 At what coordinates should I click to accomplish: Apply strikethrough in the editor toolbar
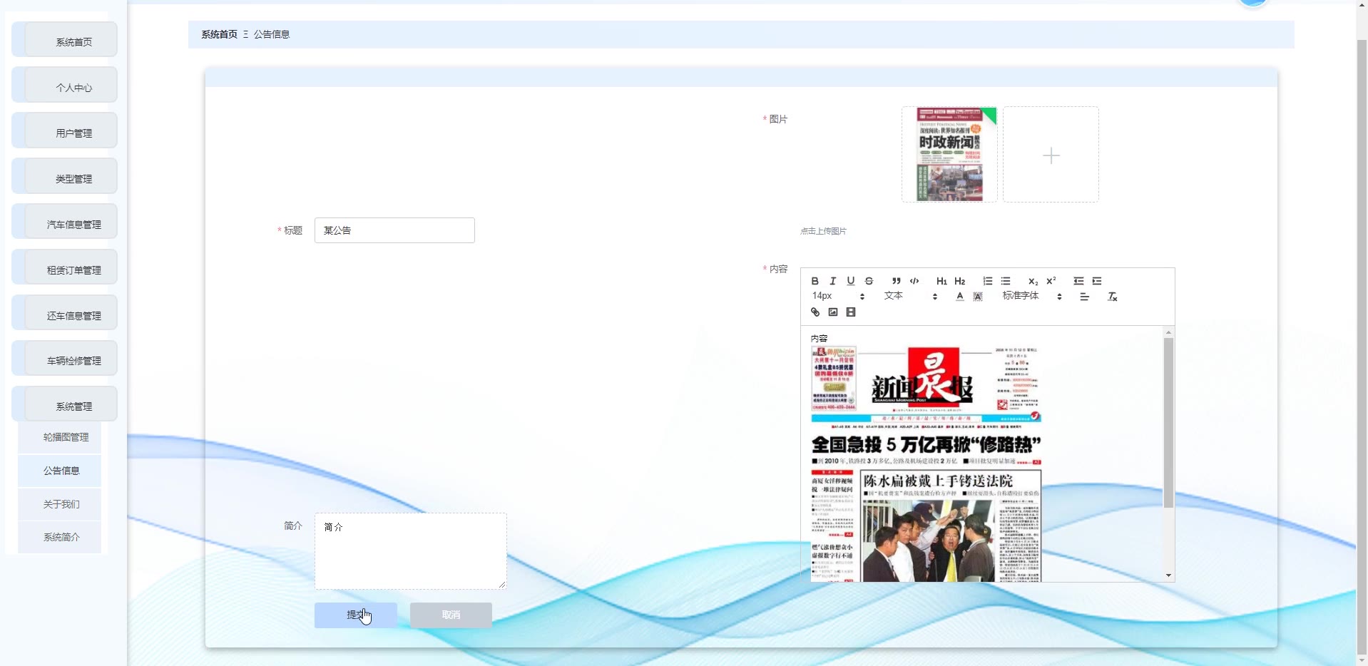pos(869,281)
